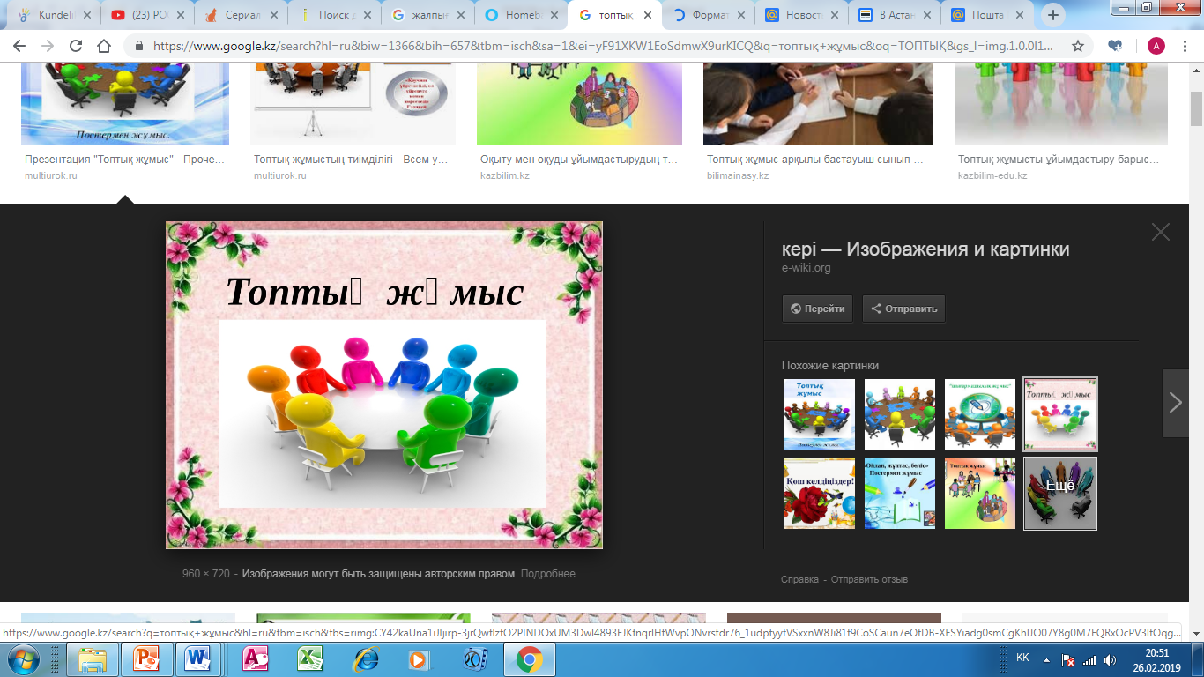The width and height of the screenshot is (1204, 677).
Task: Open the title link 'кері — Изображения и картинки'
Action: coord(925,249)
